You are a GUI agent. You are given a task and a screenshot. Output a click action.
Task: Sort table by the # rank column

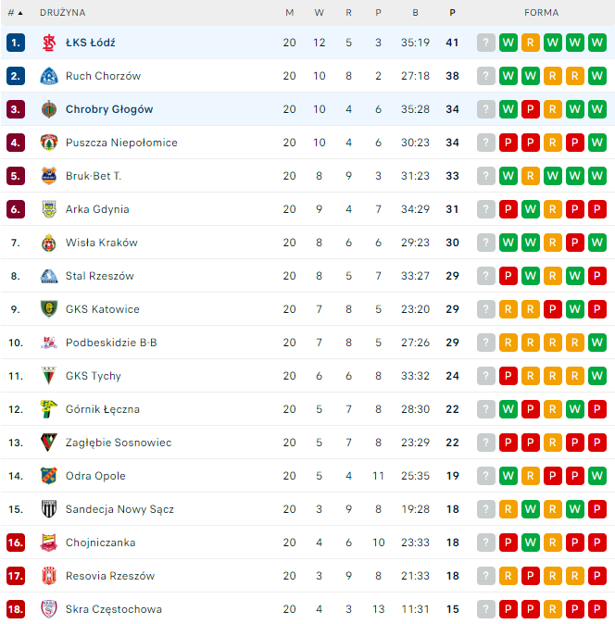[15, 13]
